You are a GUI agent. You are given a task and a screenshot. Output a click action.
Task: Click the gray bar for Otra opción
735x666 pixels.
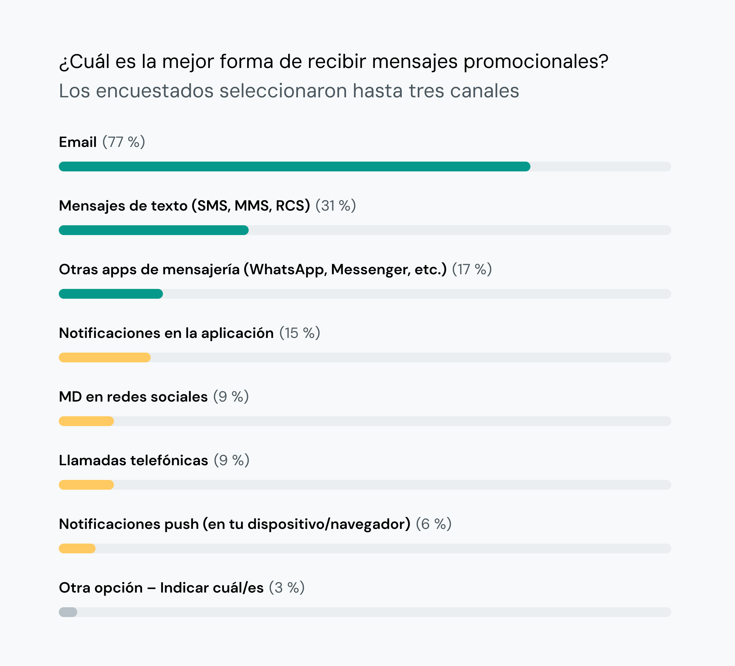point(68,612)
